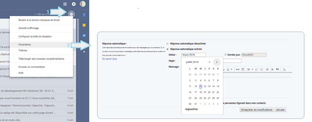Image resolution: width=312 pixels, height=122 pixels.
Task: Click the indent less icon
Action: 267,69
